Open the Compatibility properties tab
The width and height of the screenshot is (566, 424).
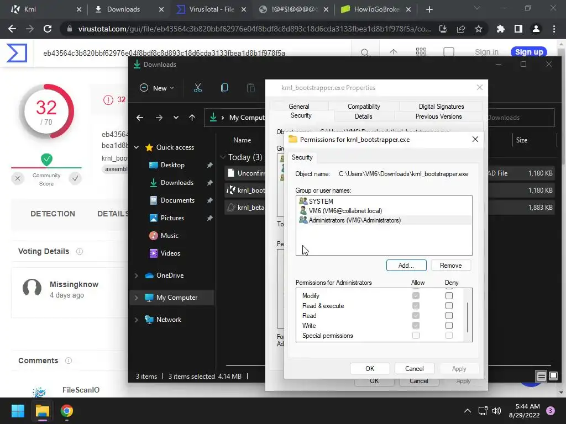tap(364, 107)
